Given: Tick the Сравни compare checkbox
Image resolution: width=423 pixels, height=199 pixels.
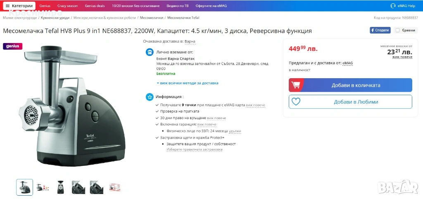Looking at the screenshot, I should (397, 30).
